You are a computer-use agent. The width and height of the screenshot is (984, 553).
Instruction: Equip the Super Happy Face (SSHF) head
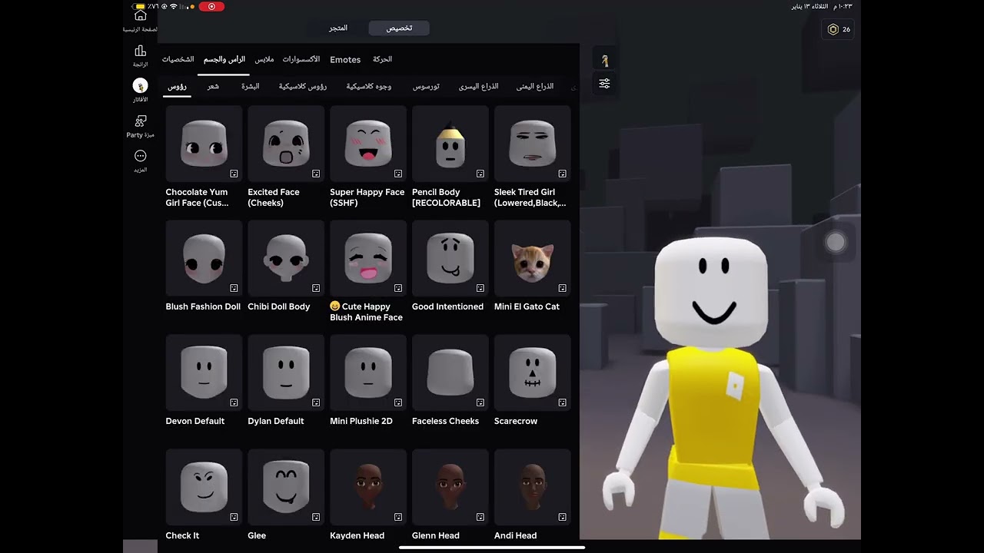368,144
